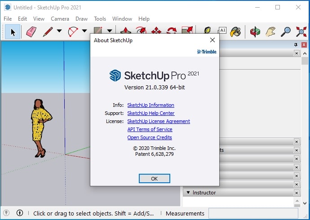Open the Camera menu

click(60, 19)
